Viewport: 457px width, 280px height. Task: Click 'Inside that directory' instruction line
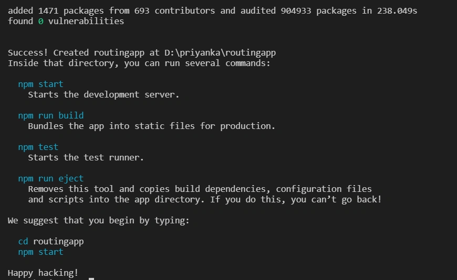[x=139, y=63]
